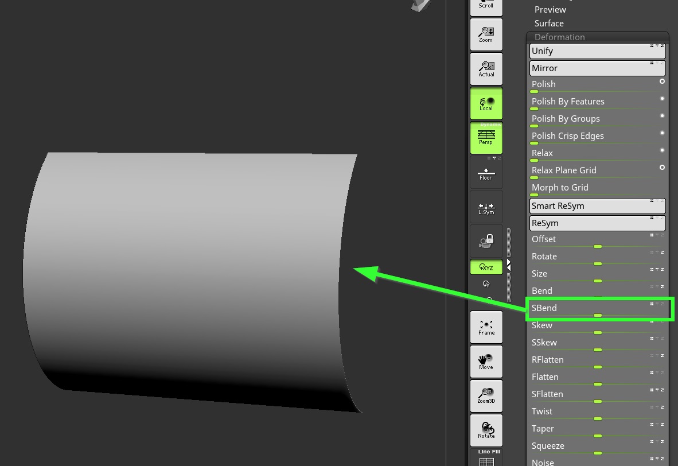Viewport: 678px width, 466px height.
Task: Click the Unify button
Action: point(598,51)
